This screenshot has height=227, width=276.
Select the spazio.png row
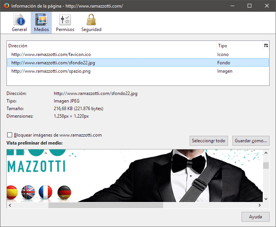tap(138, 71)
